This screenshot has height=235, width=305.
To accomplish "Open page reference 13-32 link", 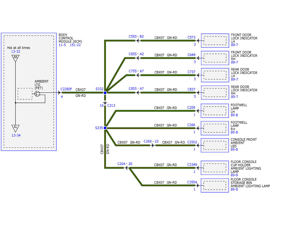I will click(x=16, y=51).
